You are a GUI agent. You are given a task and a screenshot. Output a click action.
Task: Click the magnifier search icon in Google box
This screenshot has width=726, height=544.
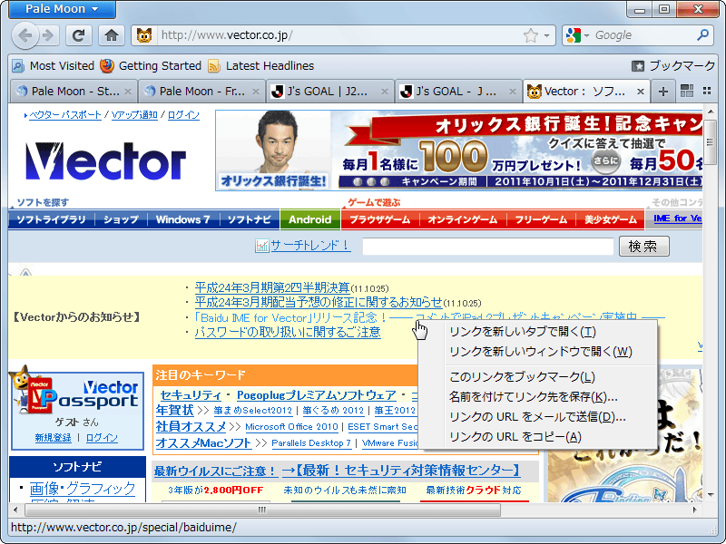point(702,34)
